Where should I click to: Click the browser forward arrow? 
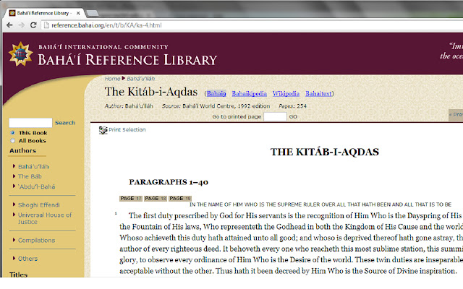click(21, 25)
